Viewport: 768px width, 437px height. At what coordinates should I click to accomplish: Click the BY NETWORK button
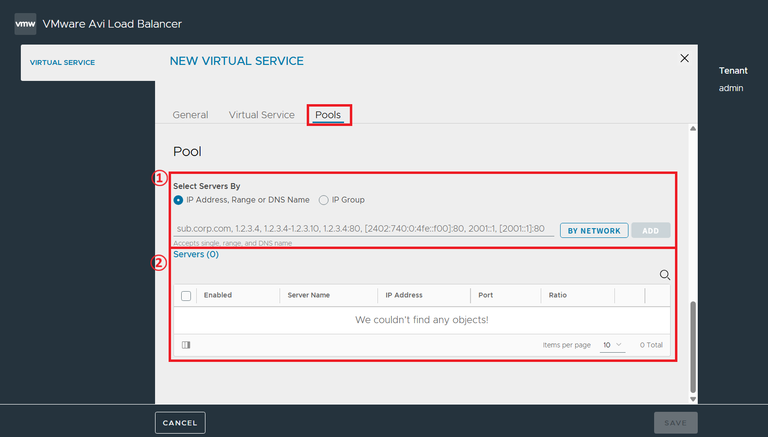[x=594, y=231]
